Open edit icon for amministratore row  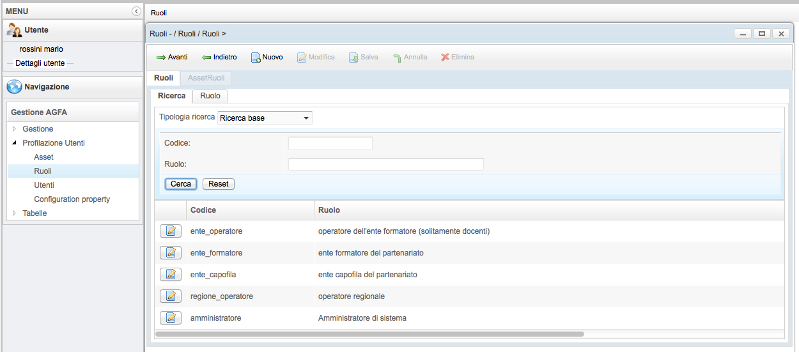pos(170,318)
